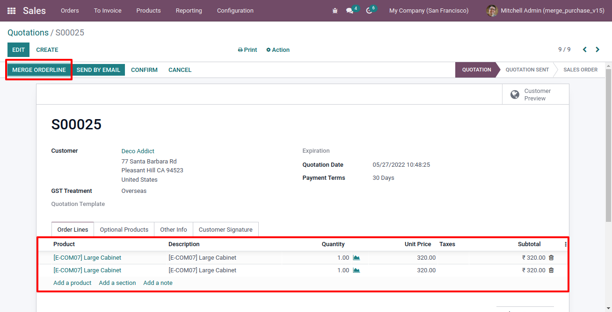
Task: Open the apps grid menu icon
Action: pyautogui.click(x=11, y=11)
